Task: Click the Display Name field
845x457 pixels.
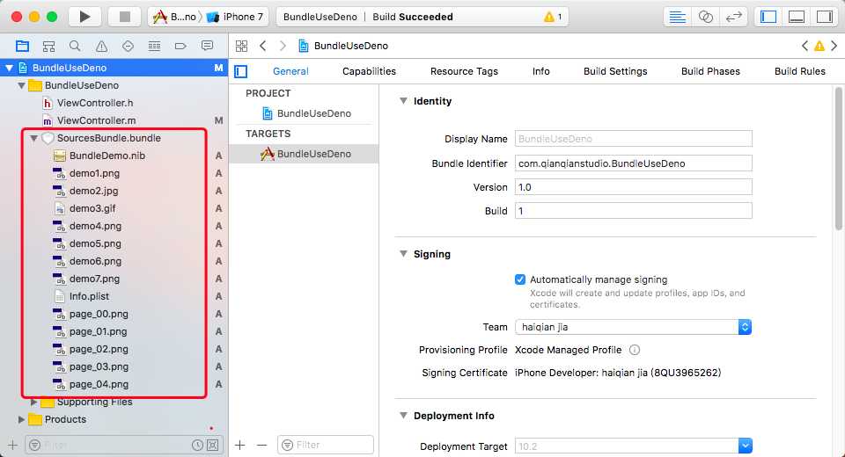Action: (633, 139)
